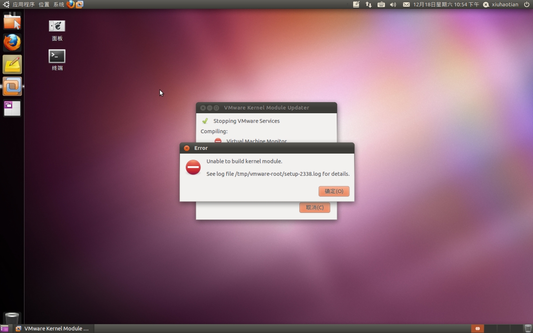Open the trash applet in the bottom panel
The width and height of the screenshot is (533, 333).
tap(528, 329)
